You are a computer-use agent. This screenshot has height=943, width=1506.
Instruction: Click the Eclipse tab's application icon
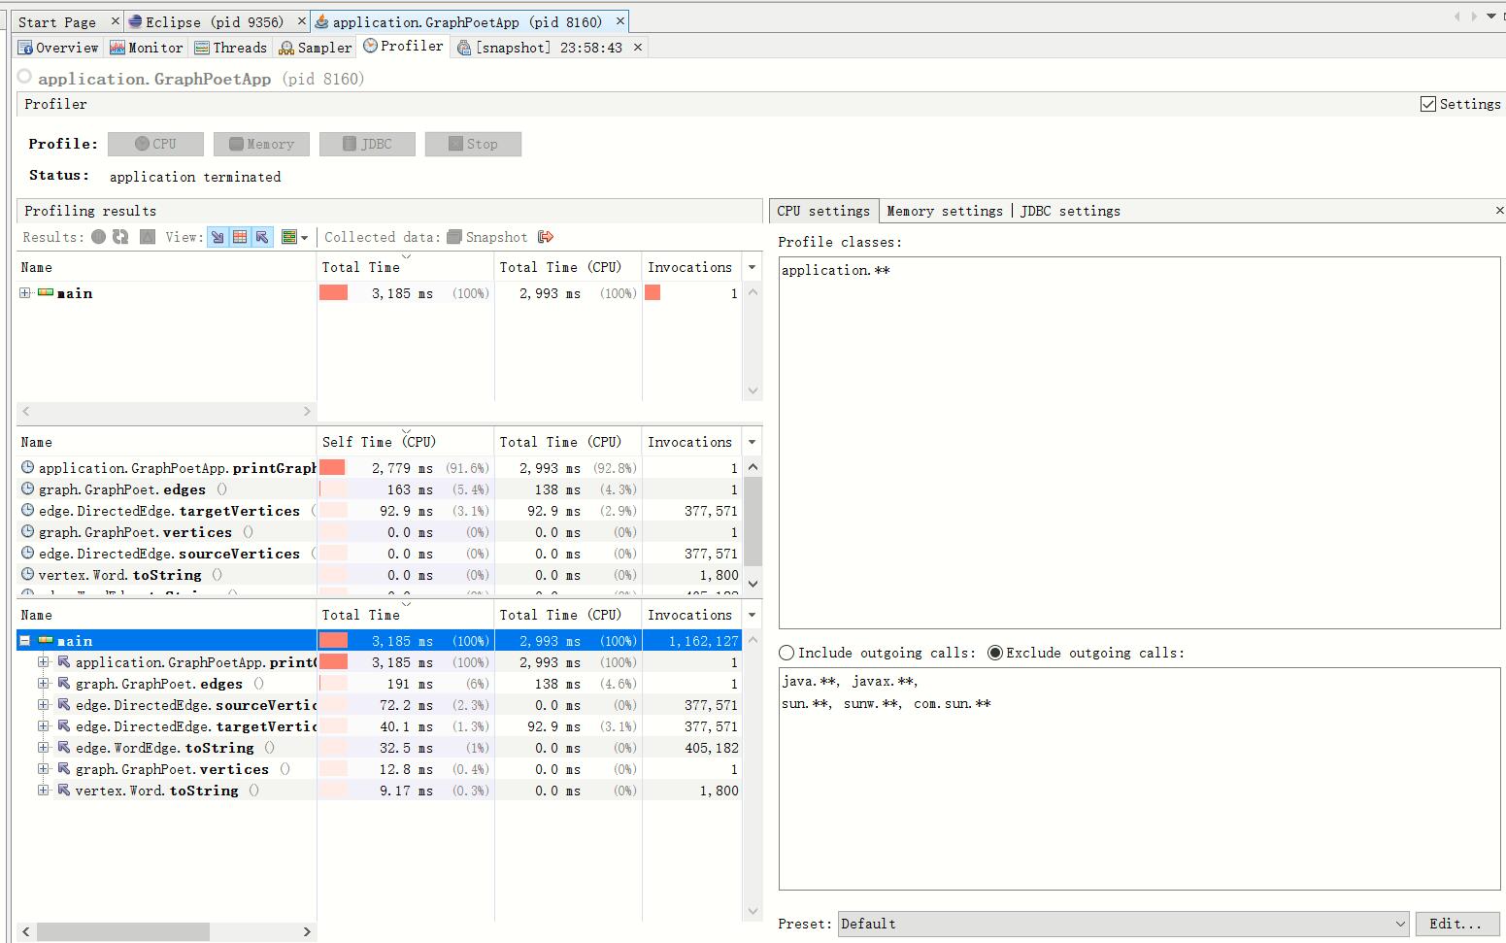tap(136, 21)
